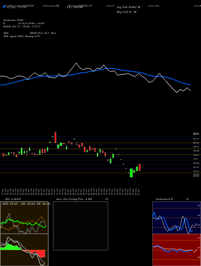
Task: Click the empty intraday trading price box
Action: coord(80,226)
